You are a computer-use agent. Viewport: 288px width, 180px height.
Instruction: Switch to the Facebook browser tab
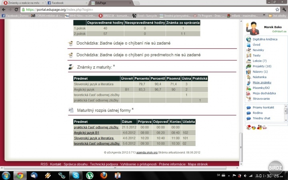pos(66,3)
